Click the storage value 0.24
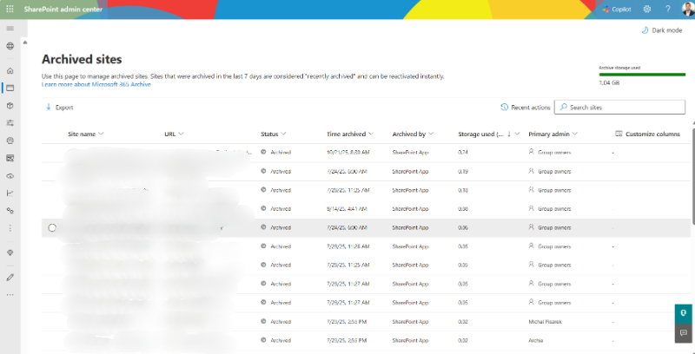 tap(463, 152)
